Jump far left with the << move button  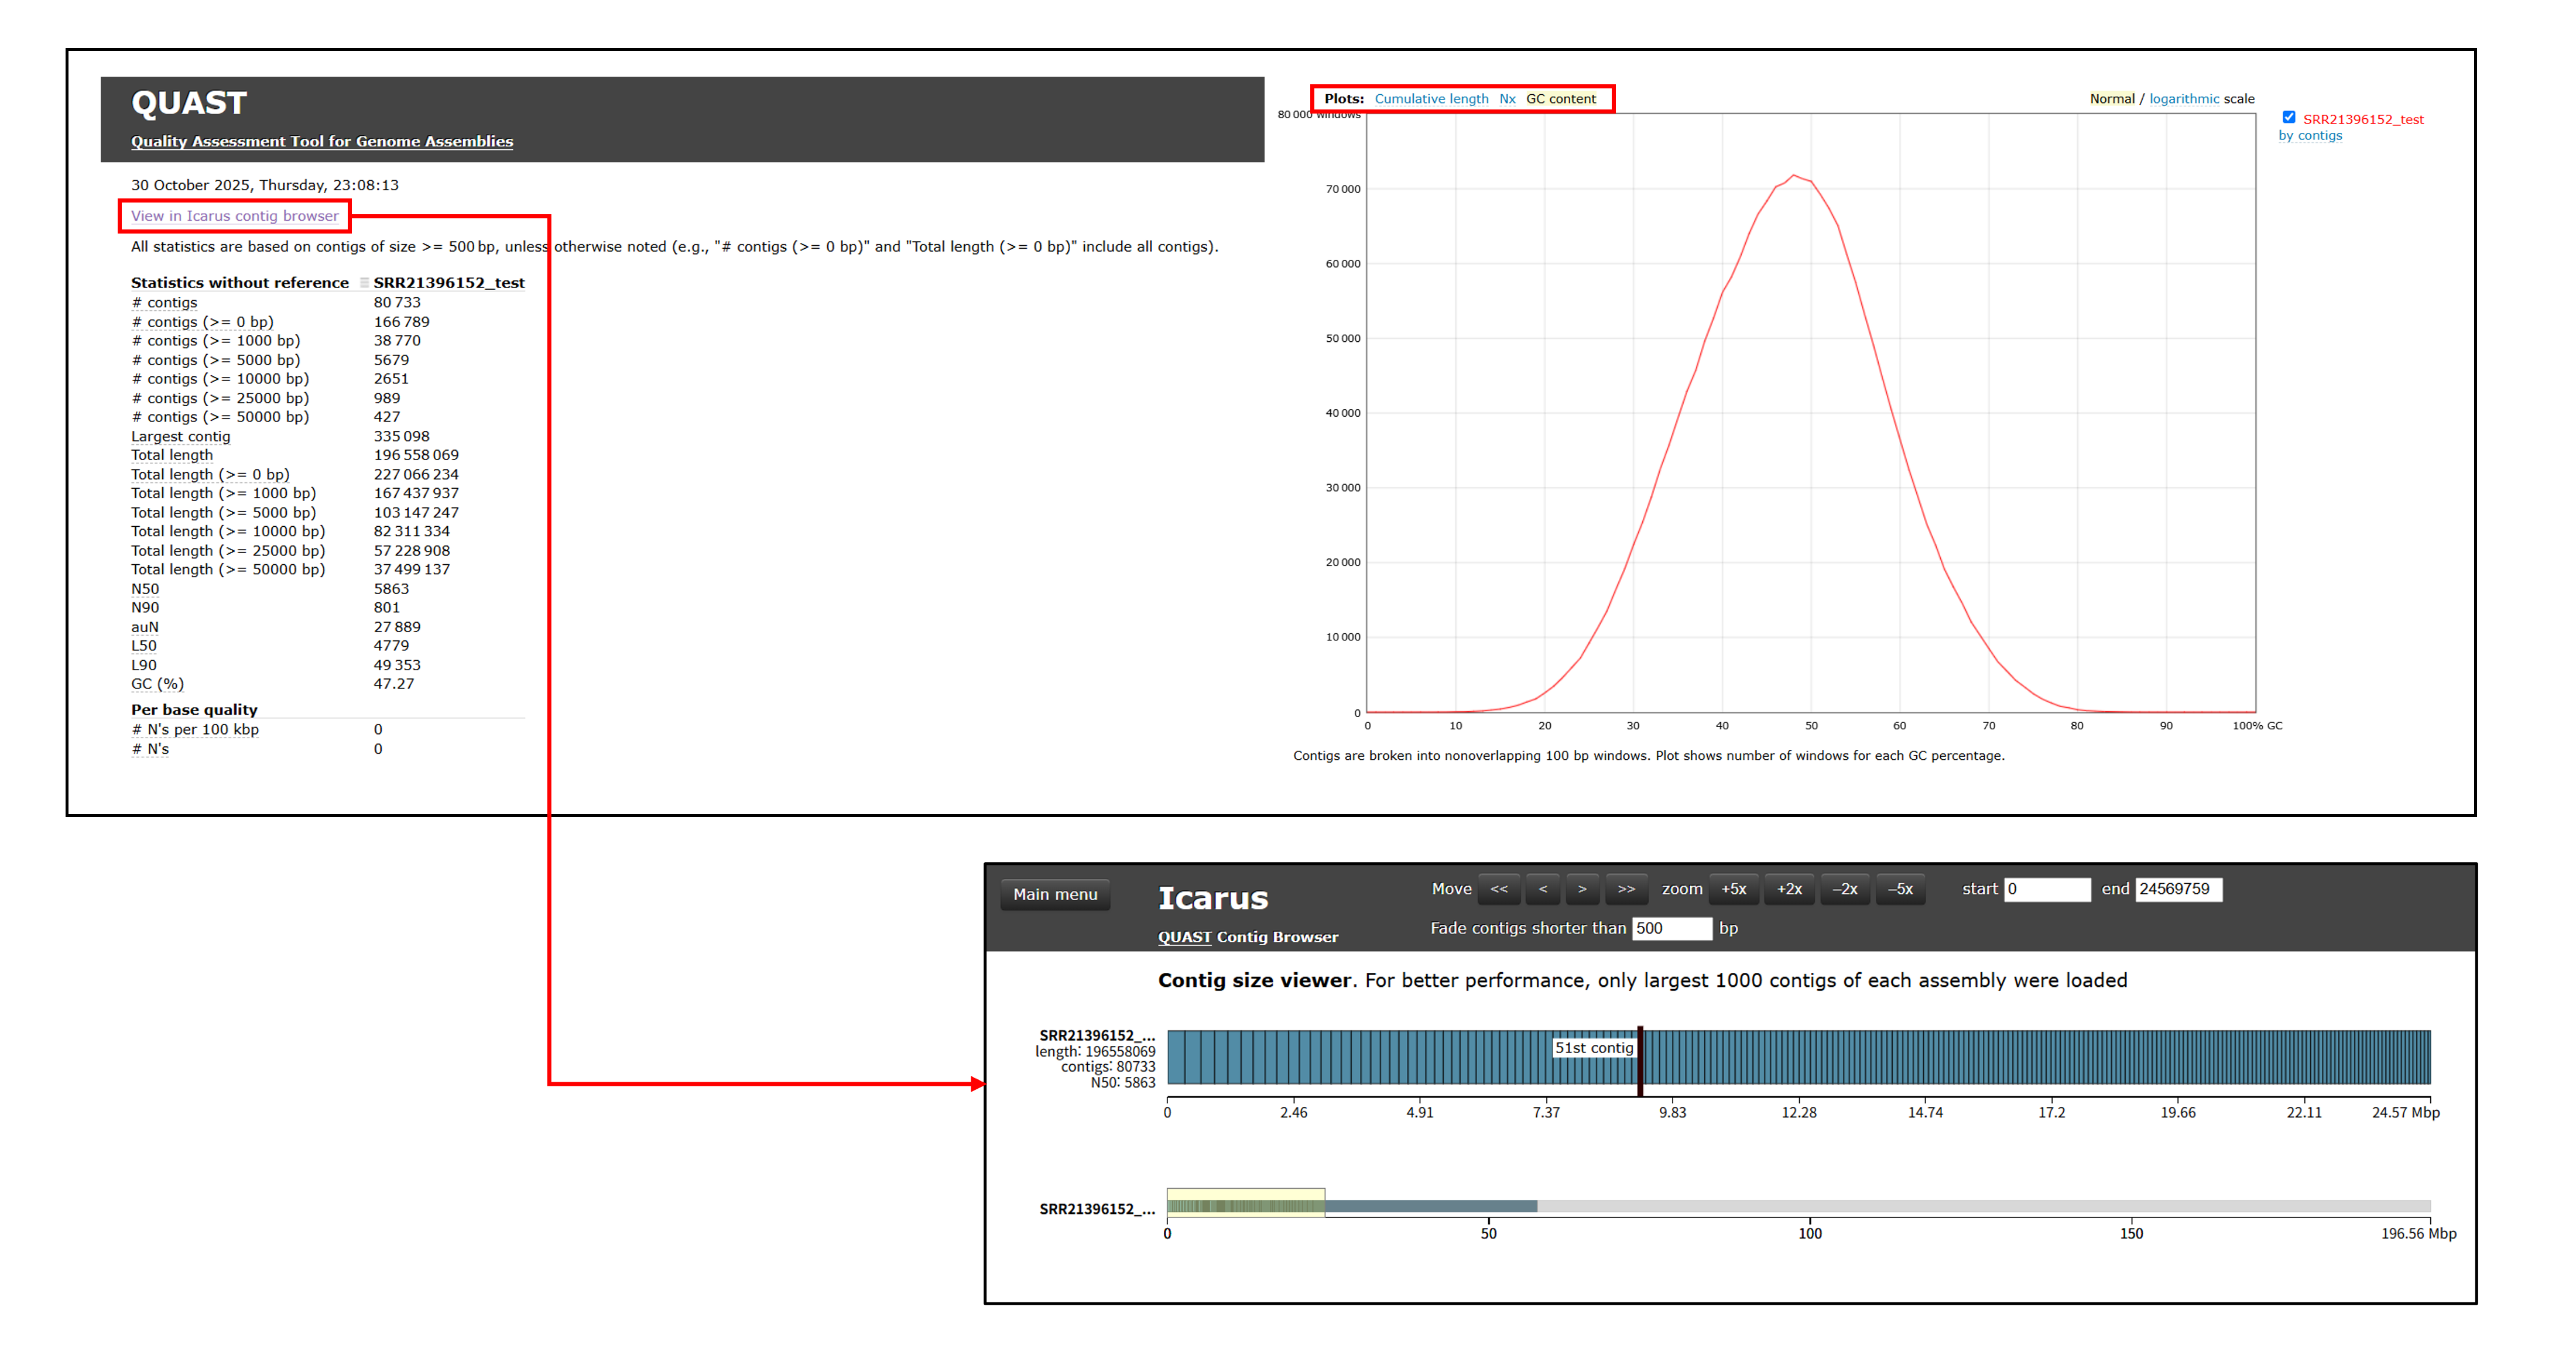[x=1498, y=889]
